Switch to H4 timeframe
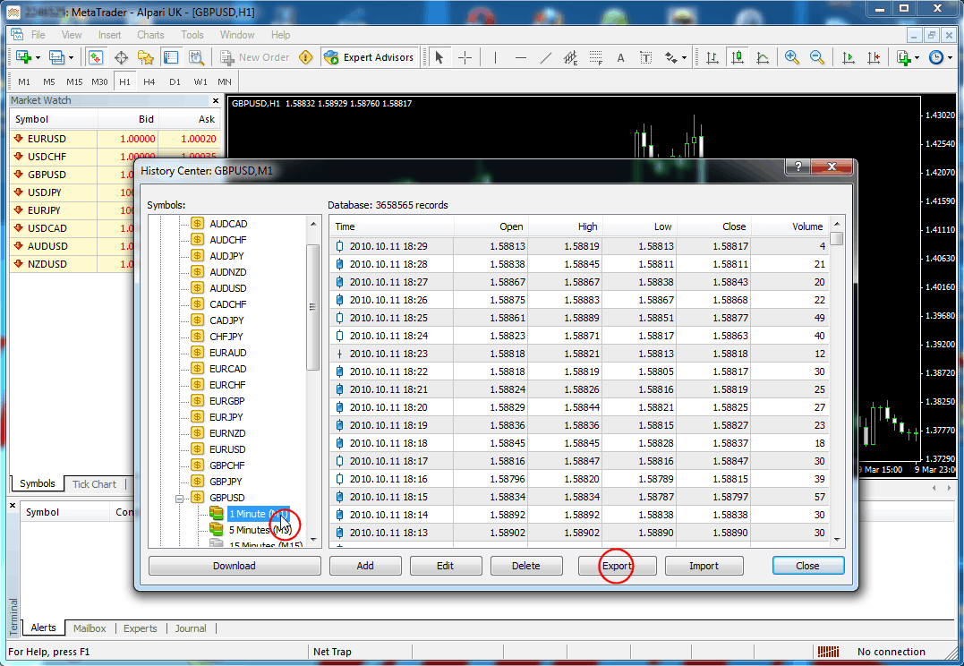Screen dimensions: 964x666 pos(149,81)
